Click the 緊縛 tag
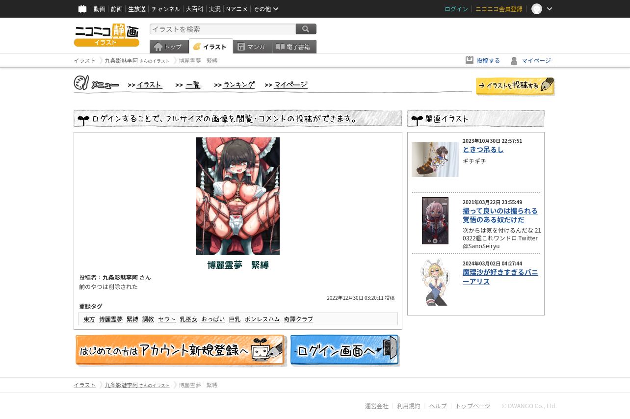 pyautogui.click(x=132, y=319)
